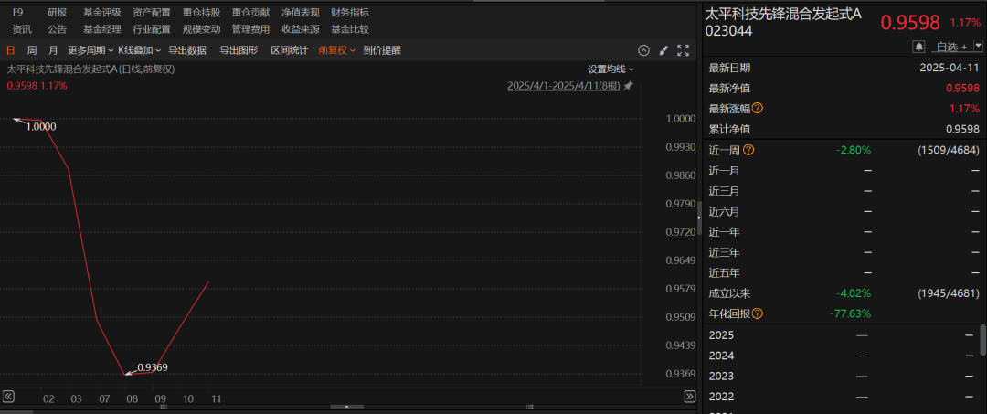Screen dimensions: 987x414
Task: Click the pin icon beside date range
Action: [628, 85]
